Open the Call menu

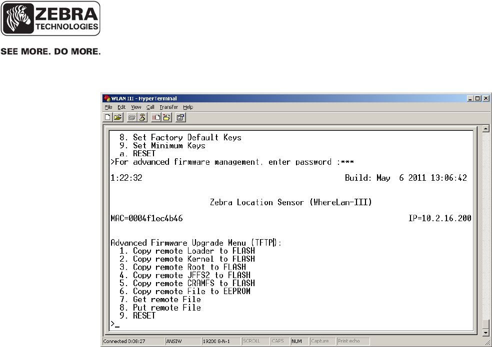pos(150,107)
